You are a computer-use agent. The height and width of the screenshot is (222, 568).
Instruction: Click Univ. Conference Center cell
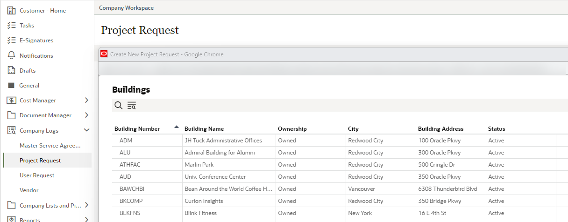coord(215,176)
